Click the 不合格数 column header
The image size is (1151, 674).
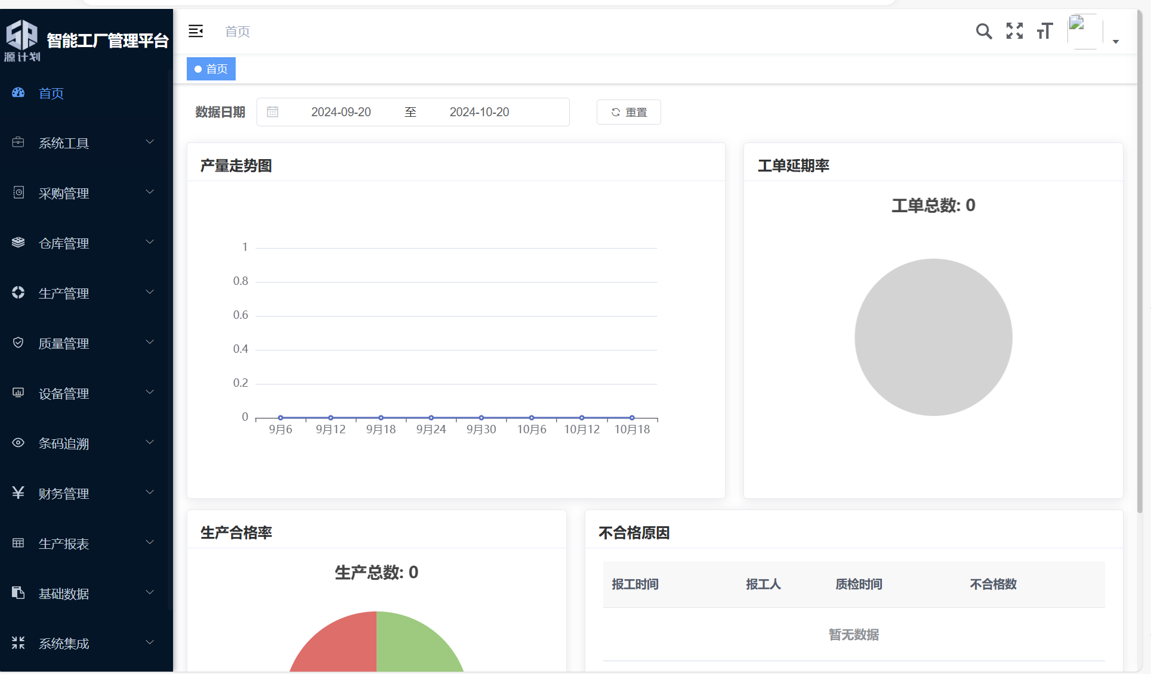click(993, 584)
